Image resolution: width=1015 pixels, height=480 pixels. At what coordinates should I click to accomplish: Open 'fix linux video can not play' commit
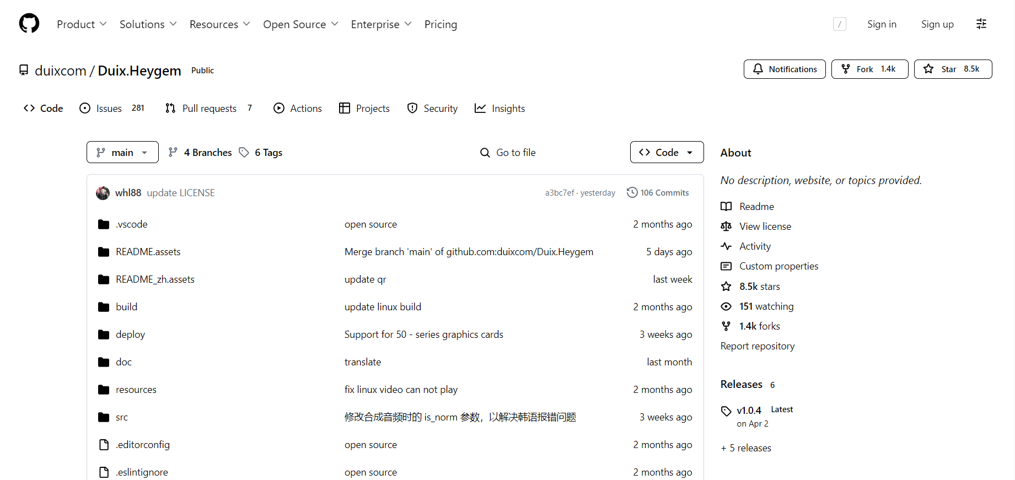(x=401, y=390)
